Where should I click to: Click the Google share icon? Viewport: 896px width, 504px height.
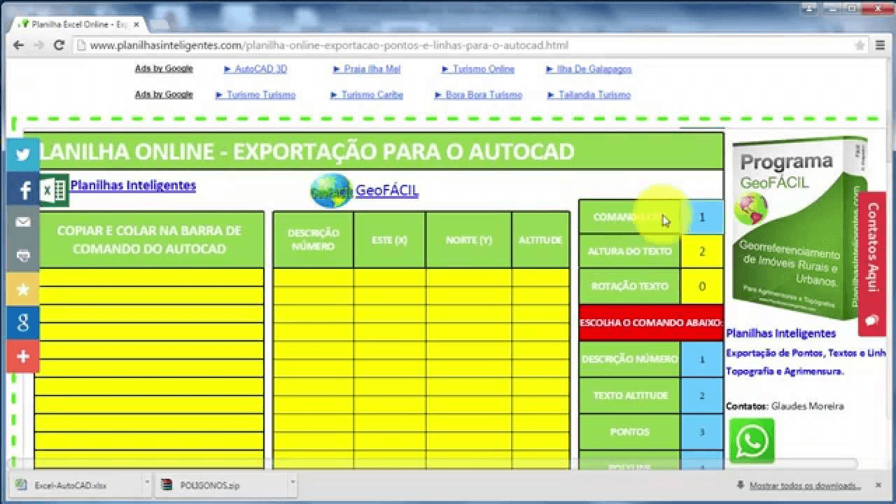[23, 323]
